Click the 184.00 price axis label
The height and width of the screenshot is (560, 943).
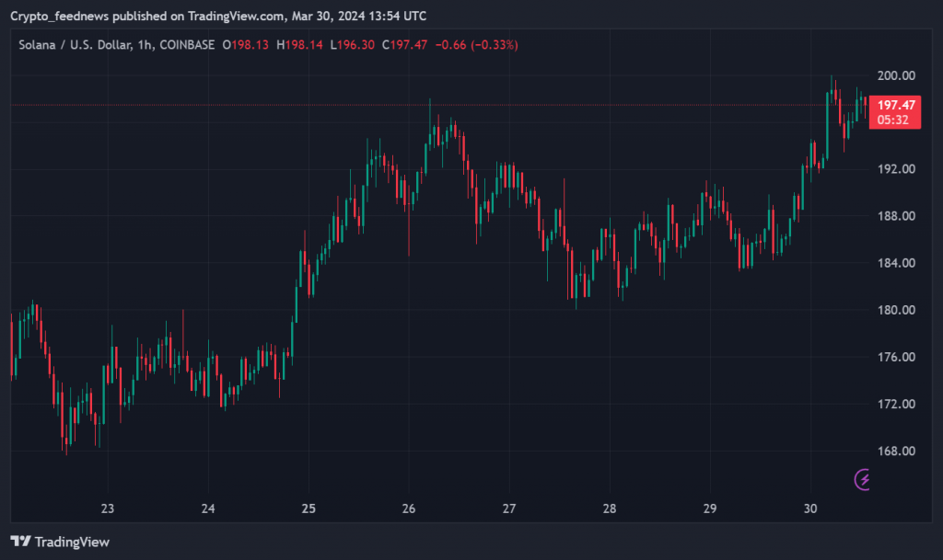point(895,263)
